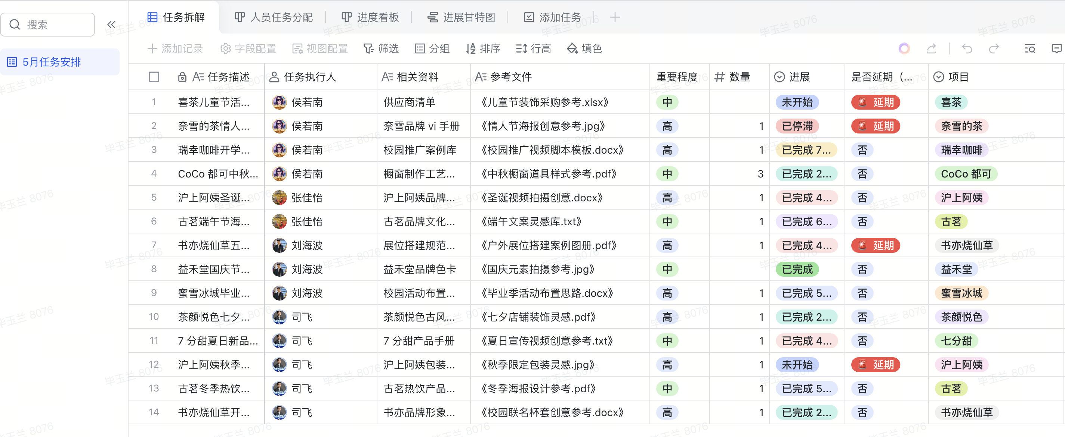Select 5月任务安排 table in sidebar

click(x=52, y=62)
